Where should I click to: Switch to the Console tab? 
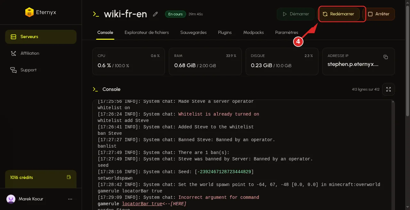click(x=105, y=33)
